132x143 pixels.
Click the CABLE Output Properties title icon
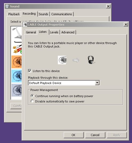click(25, 25)
